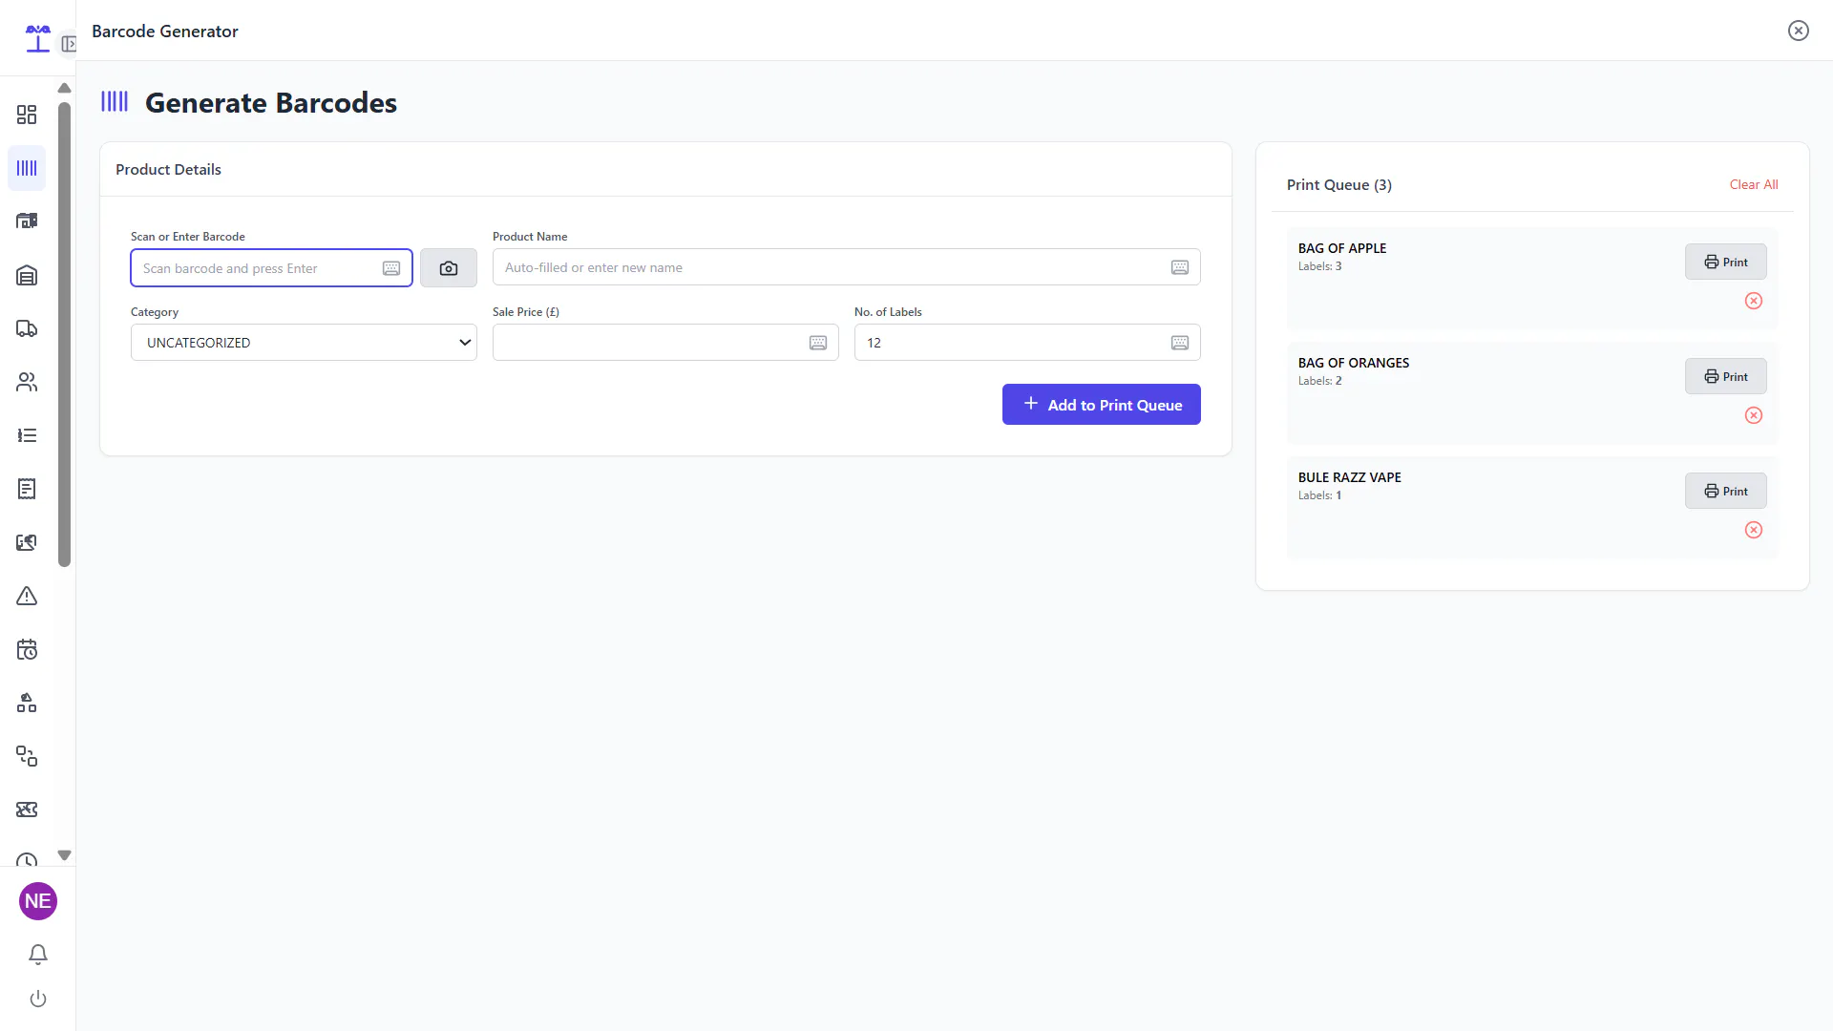This screenshot has width=1833, height=1031.
Task: Click the BAG OF ORANGES queue item name
Action: click(1354, 363)
